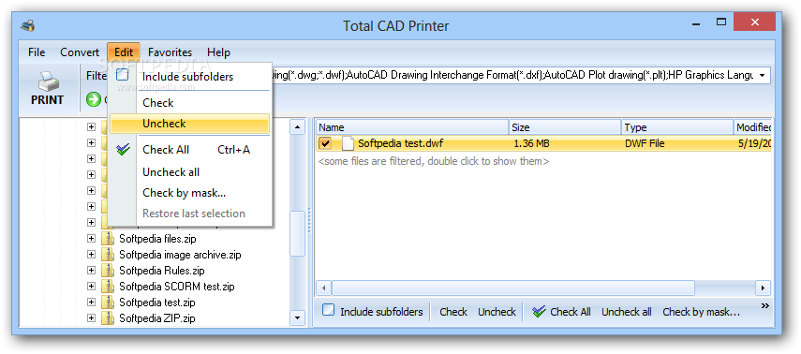Viewport: 801px width, 354px height.
Task: Open the Help menu
Action: 218,52
